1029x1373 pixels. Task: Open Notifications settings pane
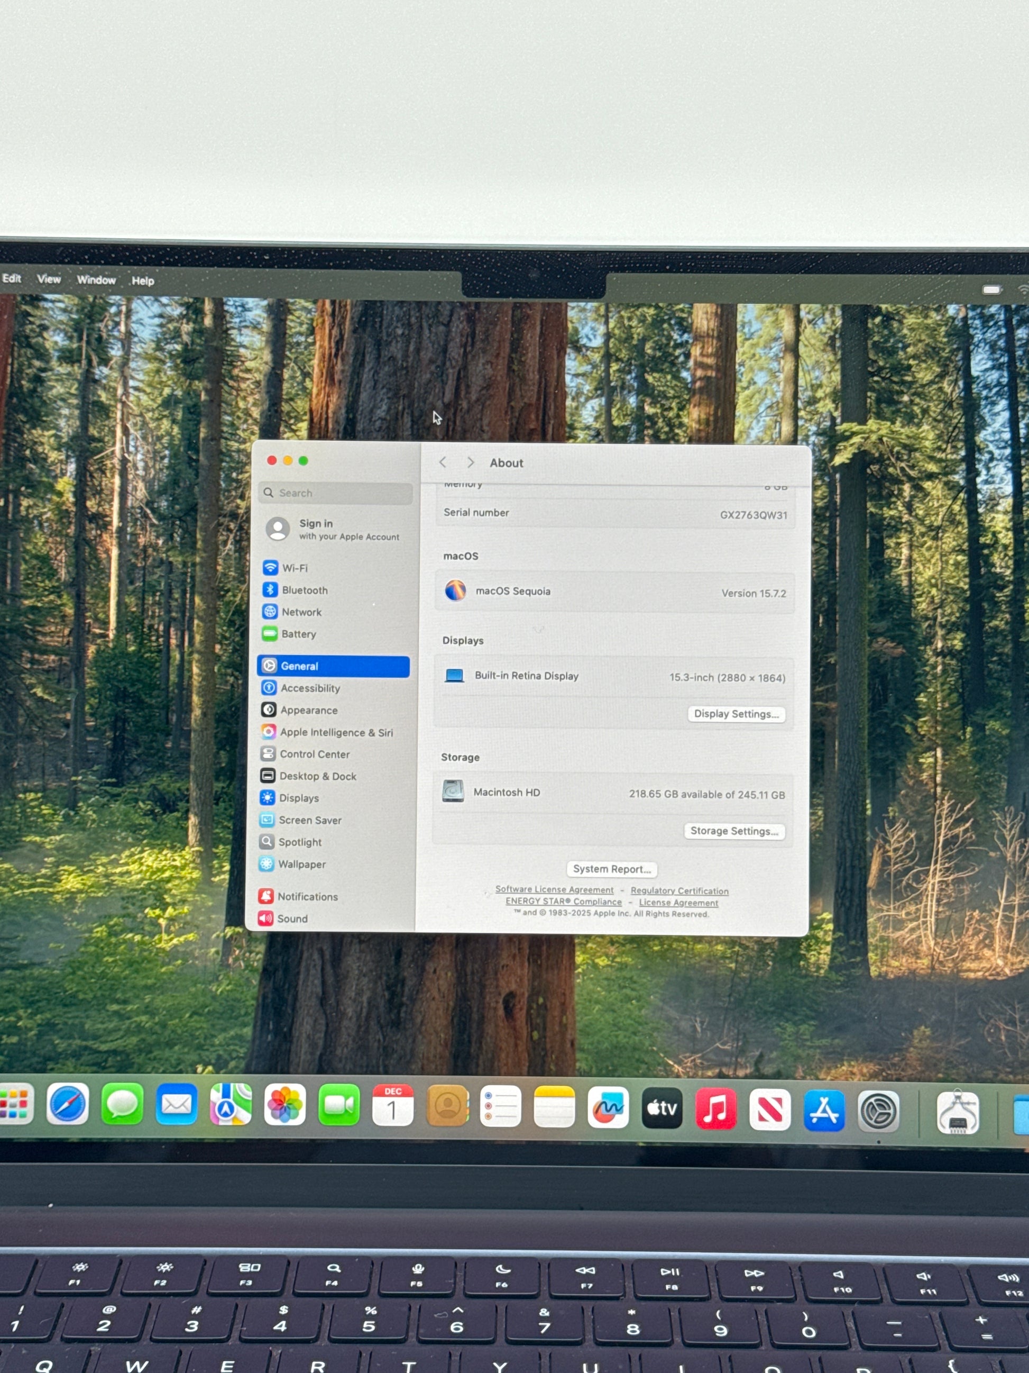(x=307, y=896)
